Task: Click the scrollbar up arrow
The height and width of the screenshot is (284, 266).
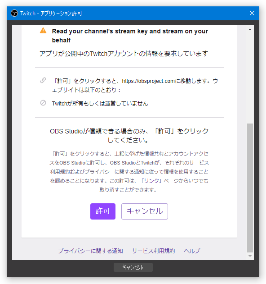Action: coord(250,29)
